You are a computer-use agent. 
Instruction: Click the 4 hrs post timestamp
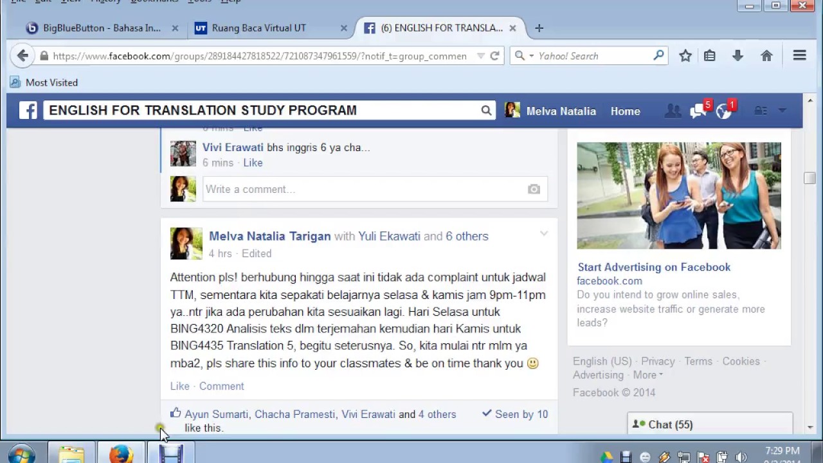(220, 253)
